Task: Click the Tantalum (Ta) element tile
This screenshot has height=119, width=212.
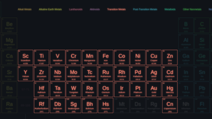Action: click(x=58, y=89)
